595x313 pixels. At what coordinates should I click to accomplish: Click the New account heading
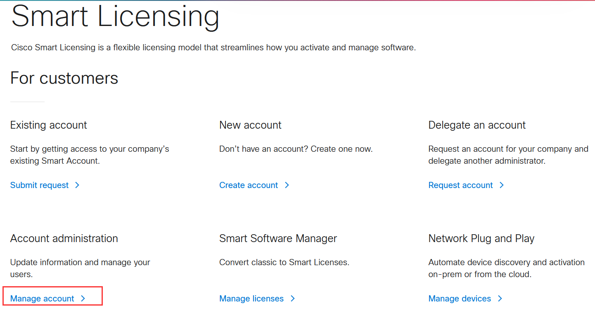tap(250, 125)
